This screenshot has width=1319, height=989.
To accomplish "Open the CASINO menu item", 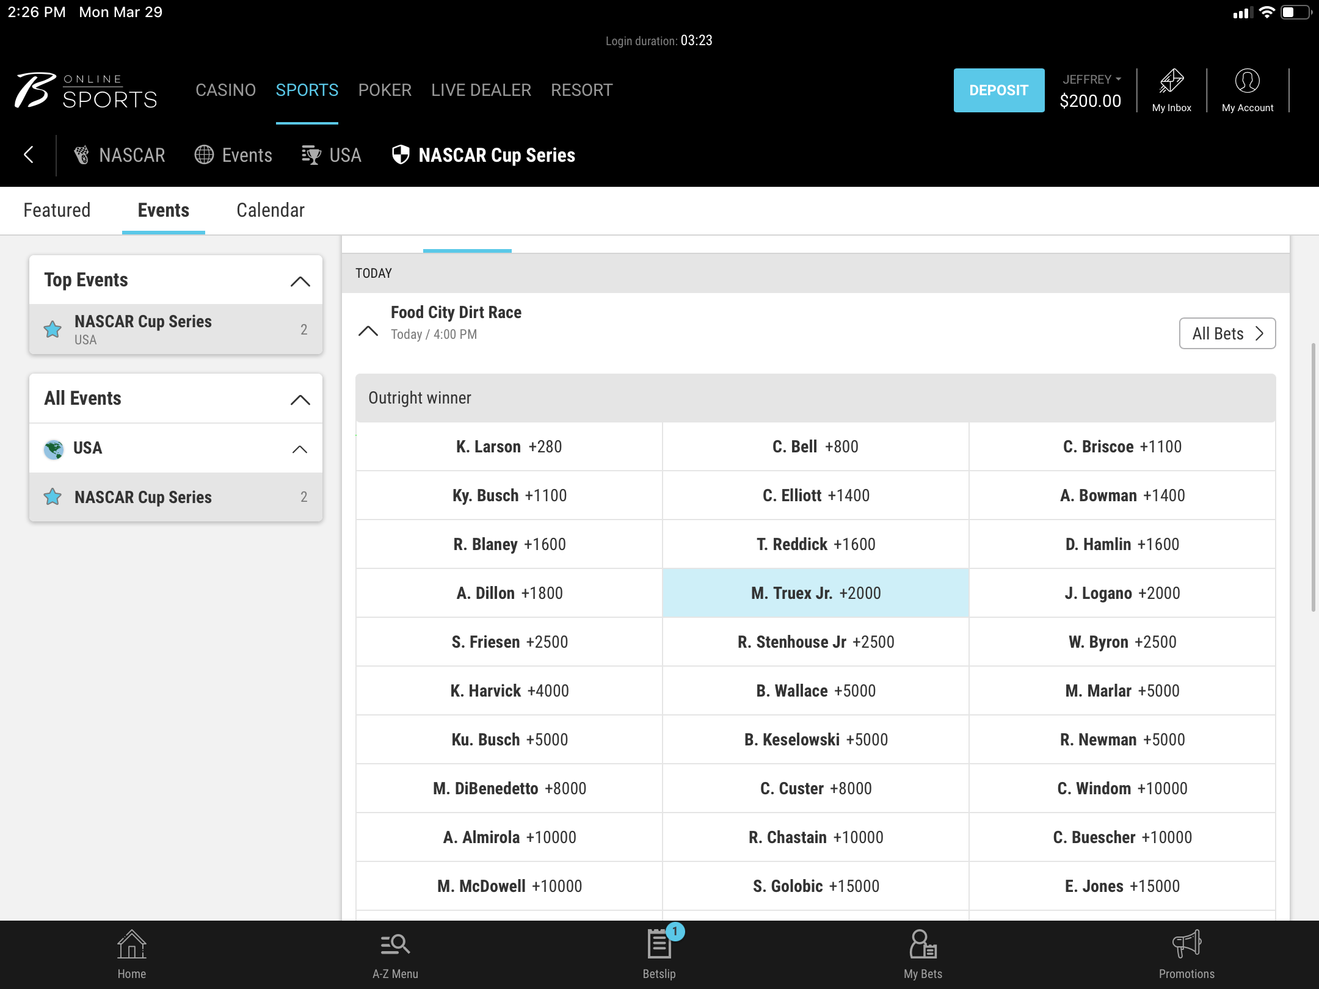I will click(225, 90).
